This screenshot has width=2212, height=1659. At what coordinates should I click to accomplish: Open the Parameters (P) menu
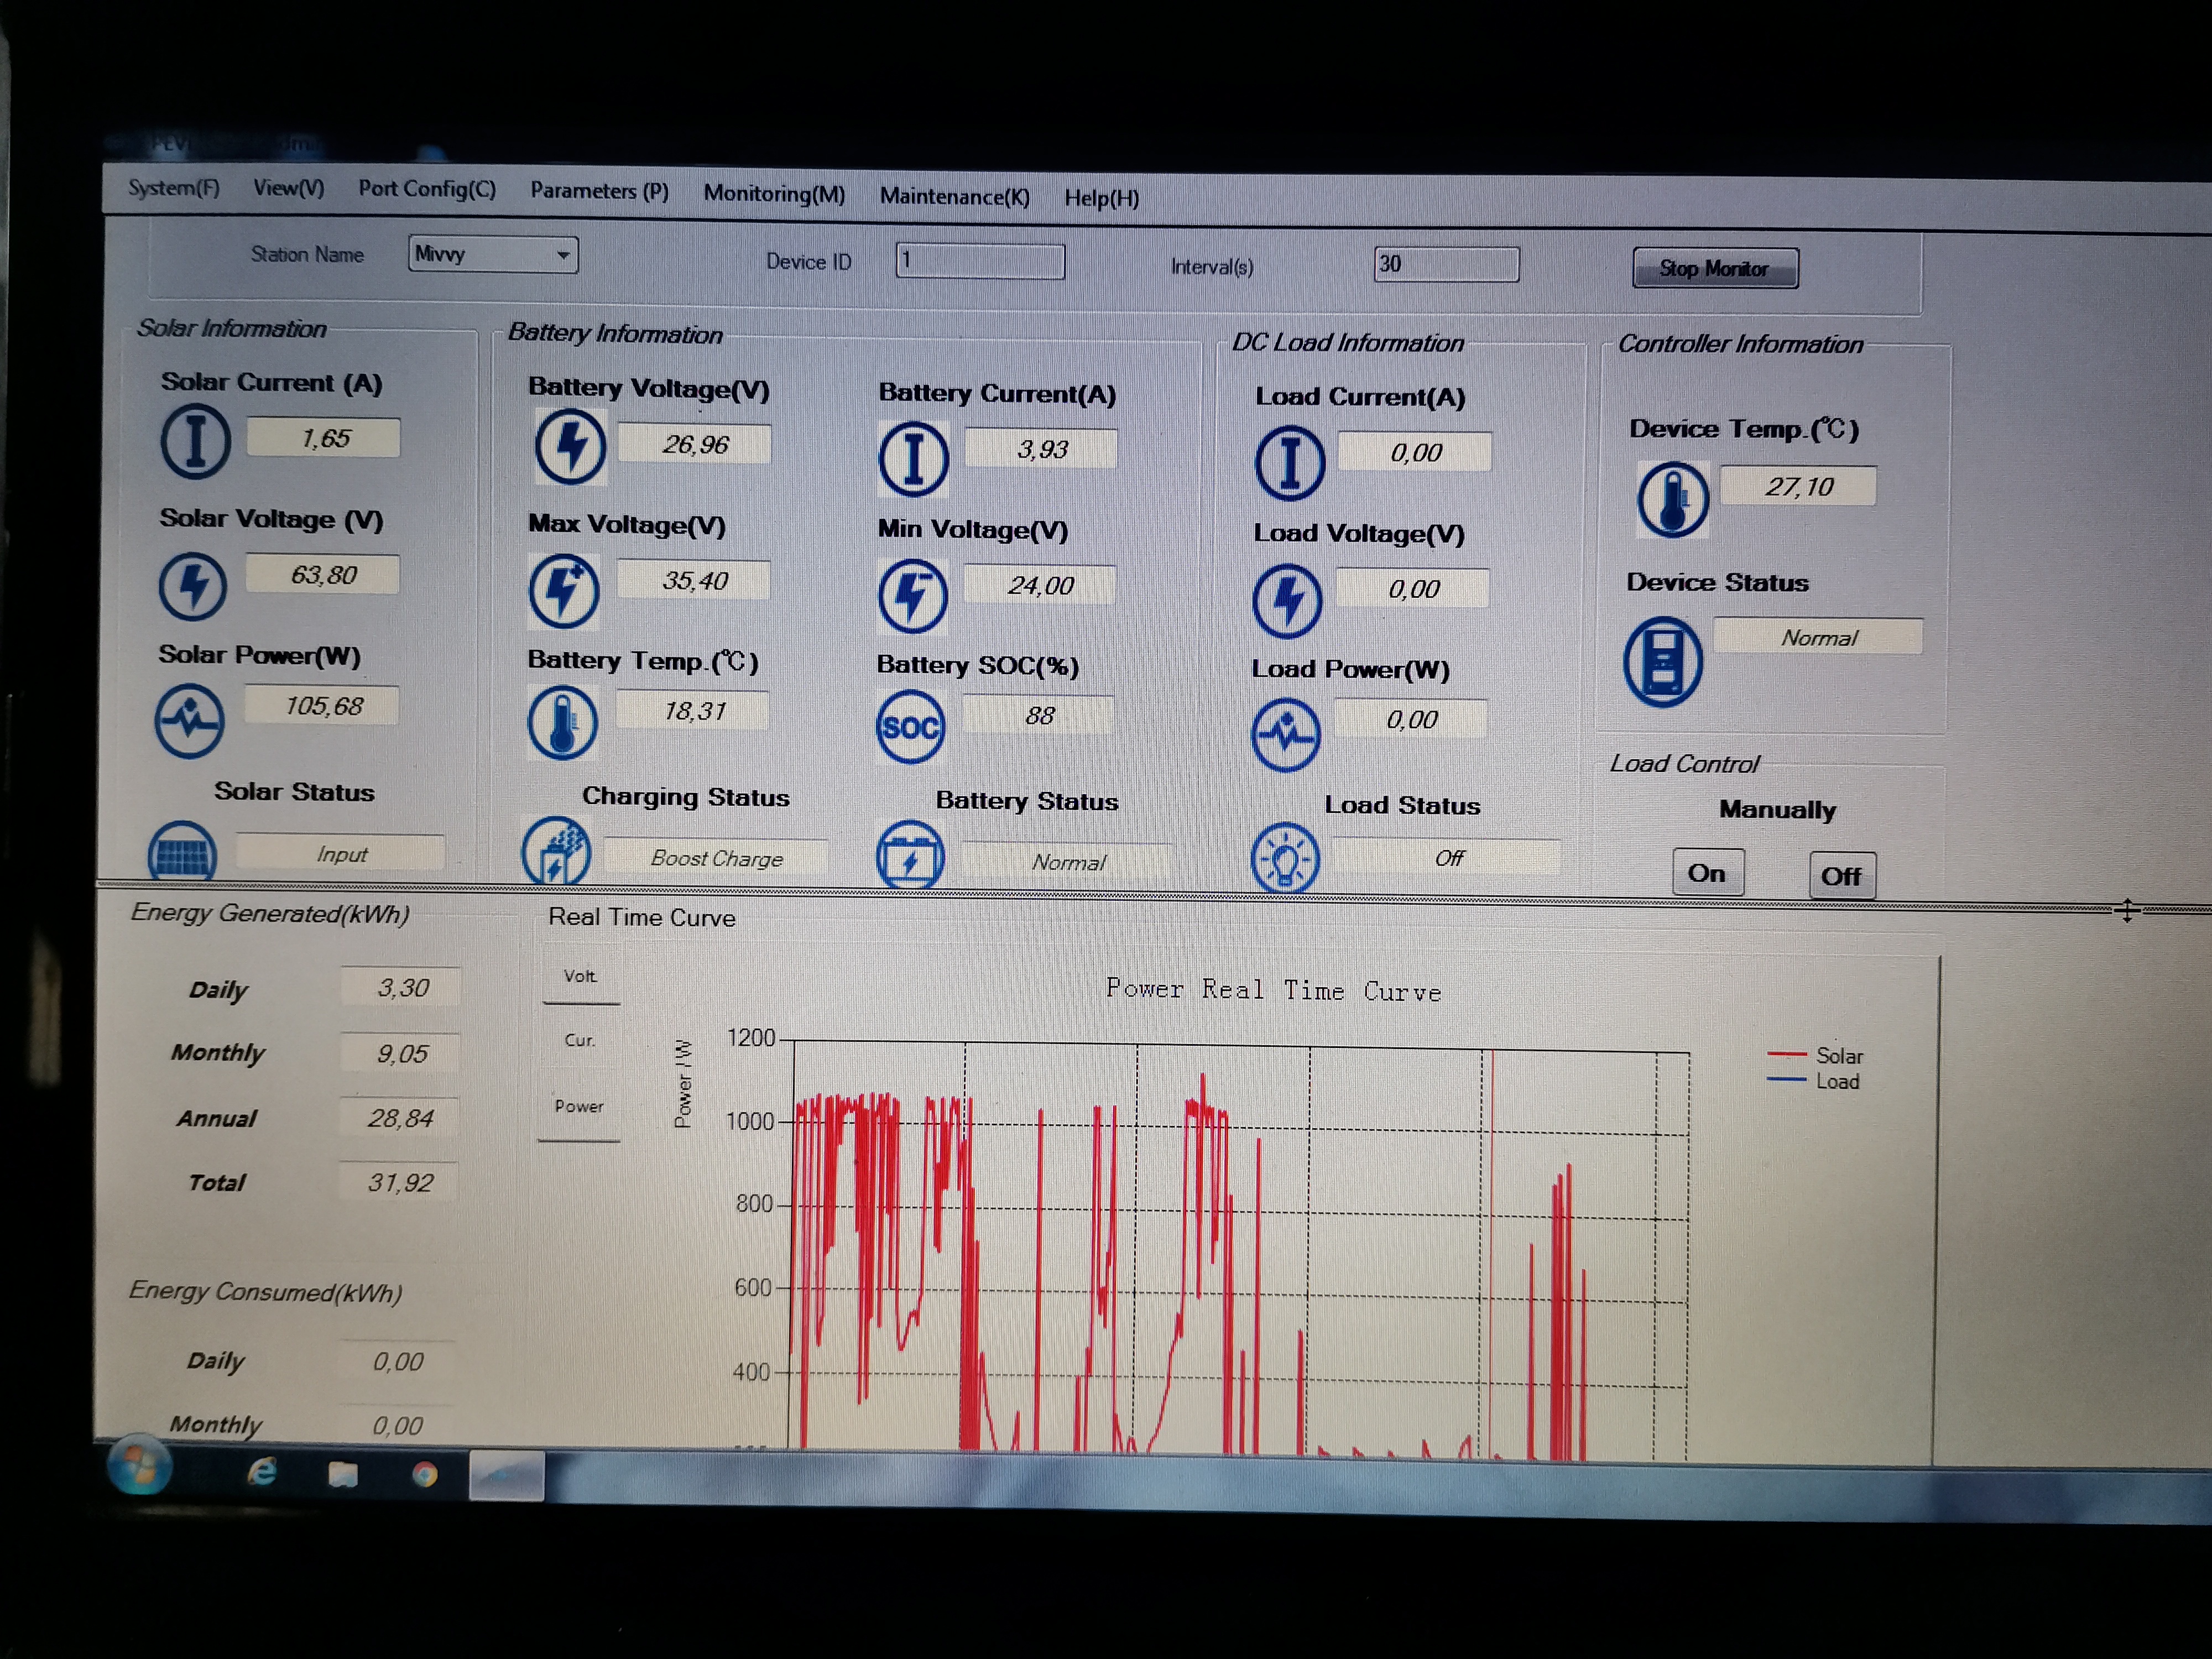click(x=599, y=191)
